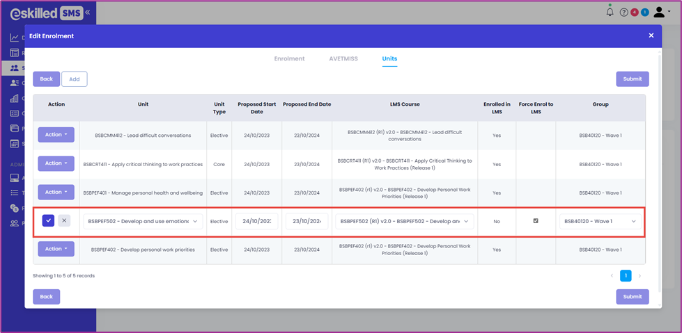This screenshot has width=682, height=333.
Task: Edit Proposed End Date field 23/10/2024
Action: pyautogui.click(x=307, y=222)
